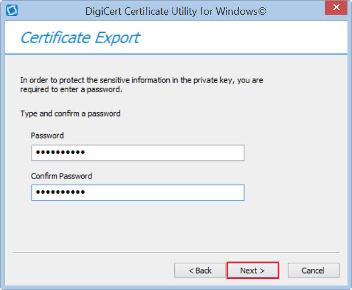Click the "Password" label above first field

(x=47, y=136)
